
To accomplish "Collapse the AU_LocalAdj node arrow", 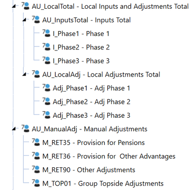I will click(x=24, y=74).
